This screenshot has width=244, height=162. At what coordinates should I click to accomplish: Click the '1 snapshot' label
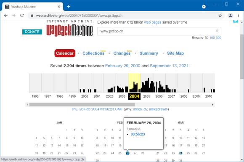pos(133,128)
